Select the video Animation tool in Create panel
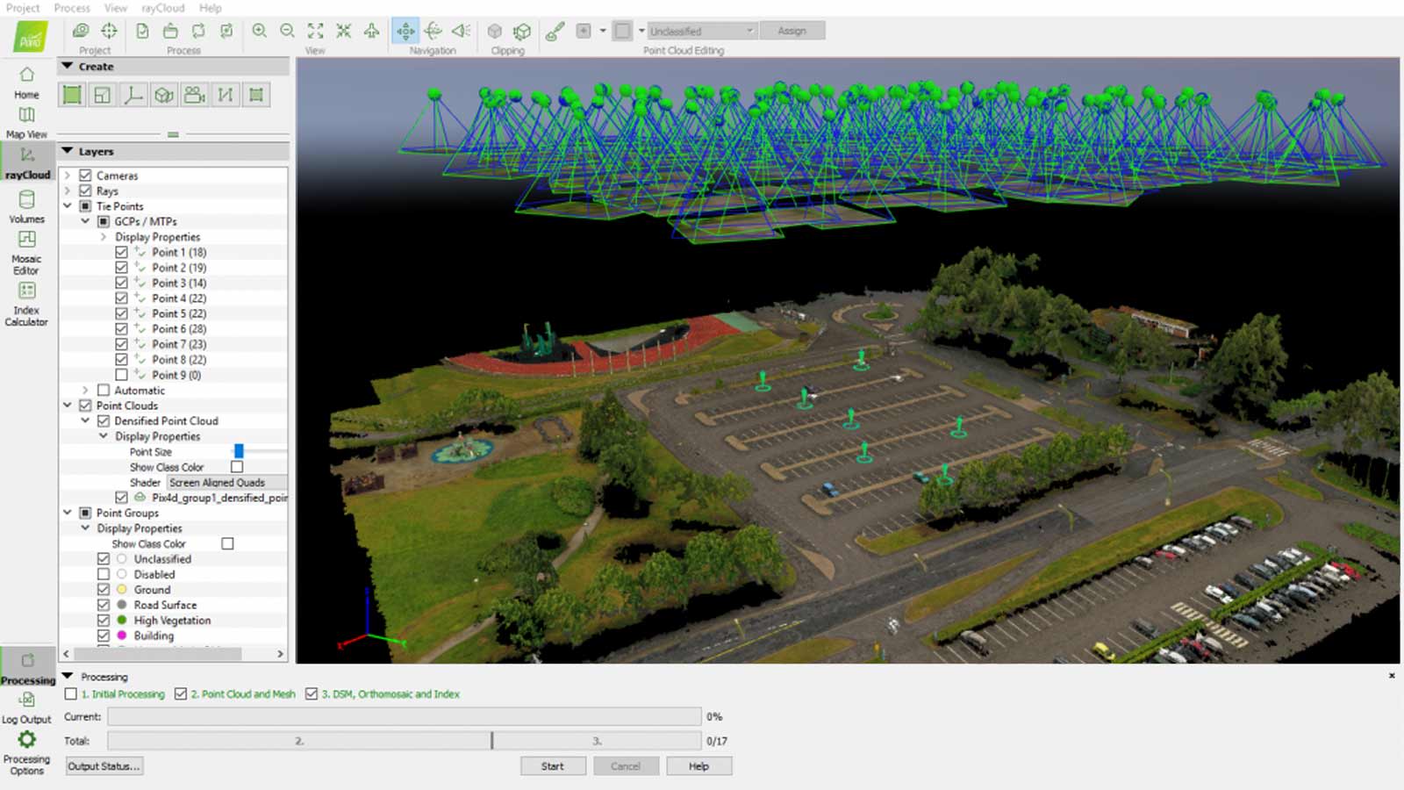 pyautogui.click(x=195, y=94)
